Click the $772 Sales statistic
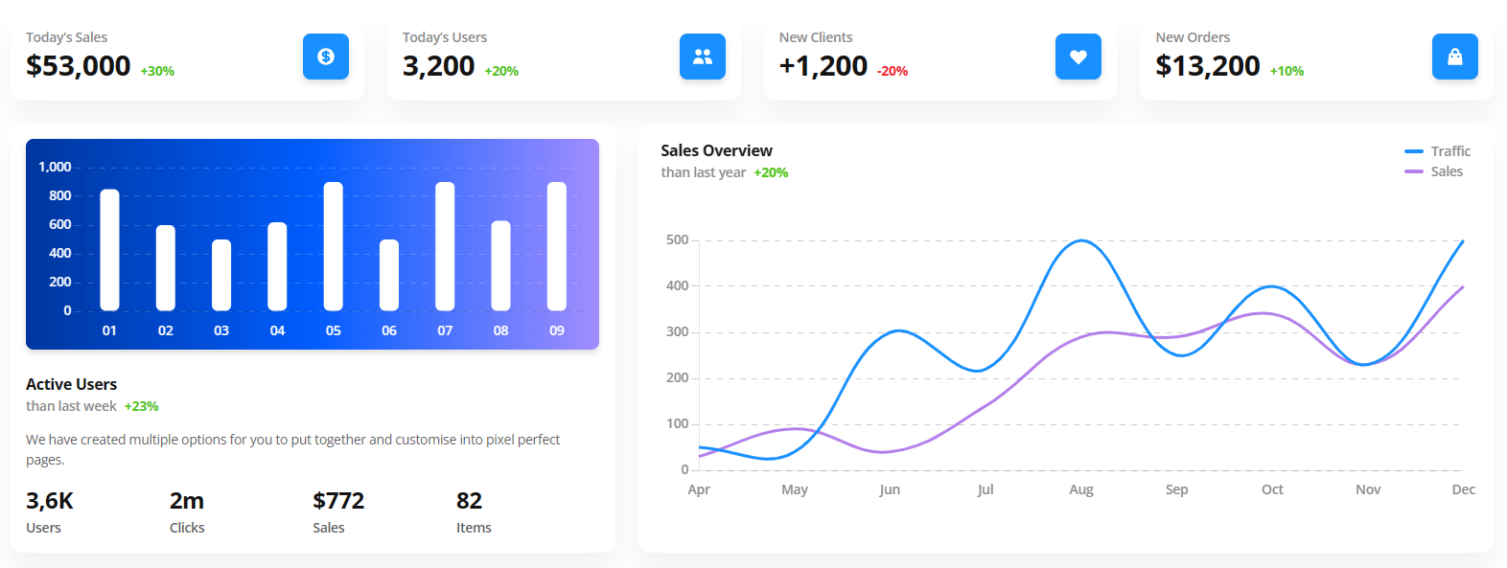 click(338, 501)
